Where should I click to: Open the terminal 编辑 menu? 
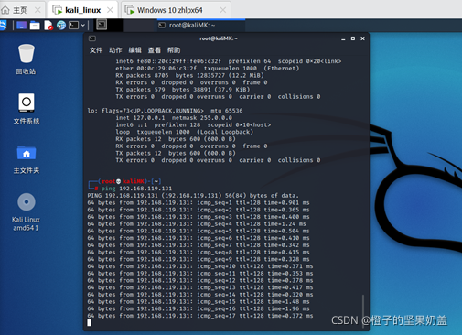pos(134,50)
